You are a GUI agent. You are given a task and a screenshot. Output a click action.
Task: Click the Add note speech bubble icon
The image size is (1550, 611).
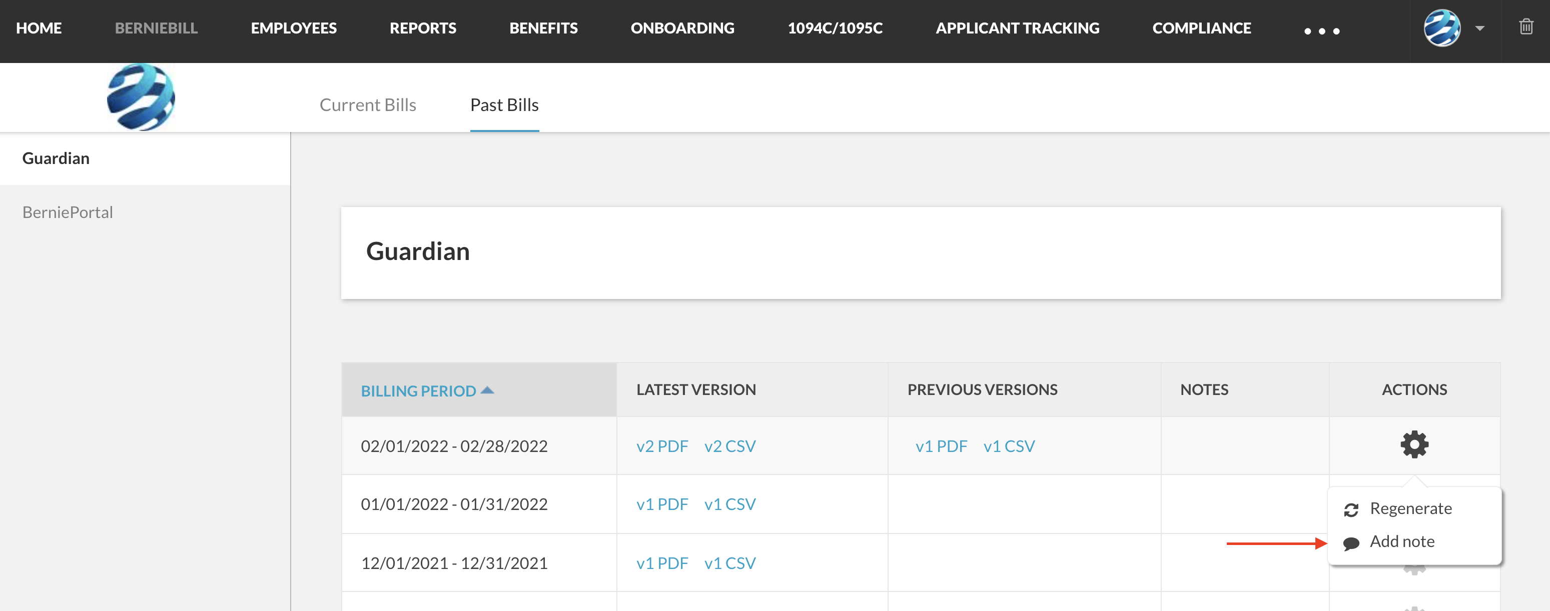pyautogui.click(x=1351, y=543)
